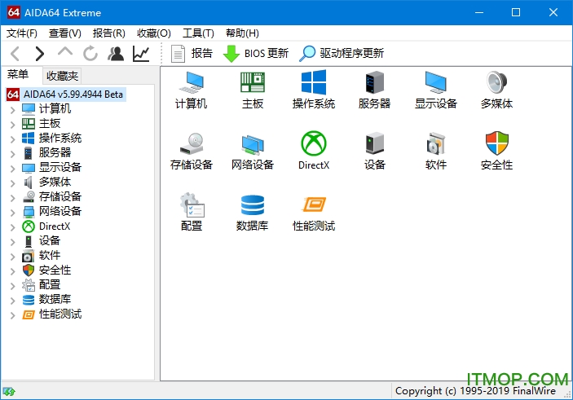Select 主板 in the sidebar tree
This screenshot has height=400, width=573.
click(x=50, y=124)
